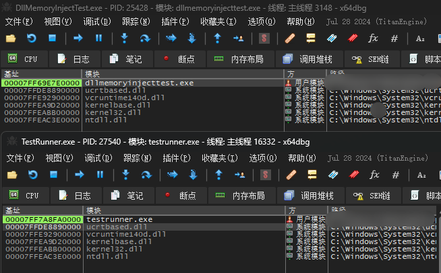Open 帮助(H) menu in TestRunner window
The image size is (441, 273).
point(302,158)
